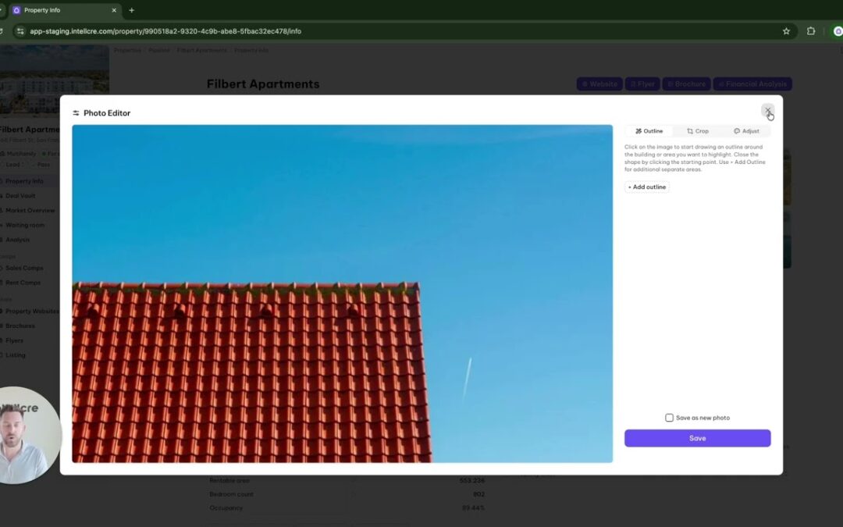The height and width of the screenshot is (527, 843).
Task: Open a new browser tab
Action: pos(132,10)
